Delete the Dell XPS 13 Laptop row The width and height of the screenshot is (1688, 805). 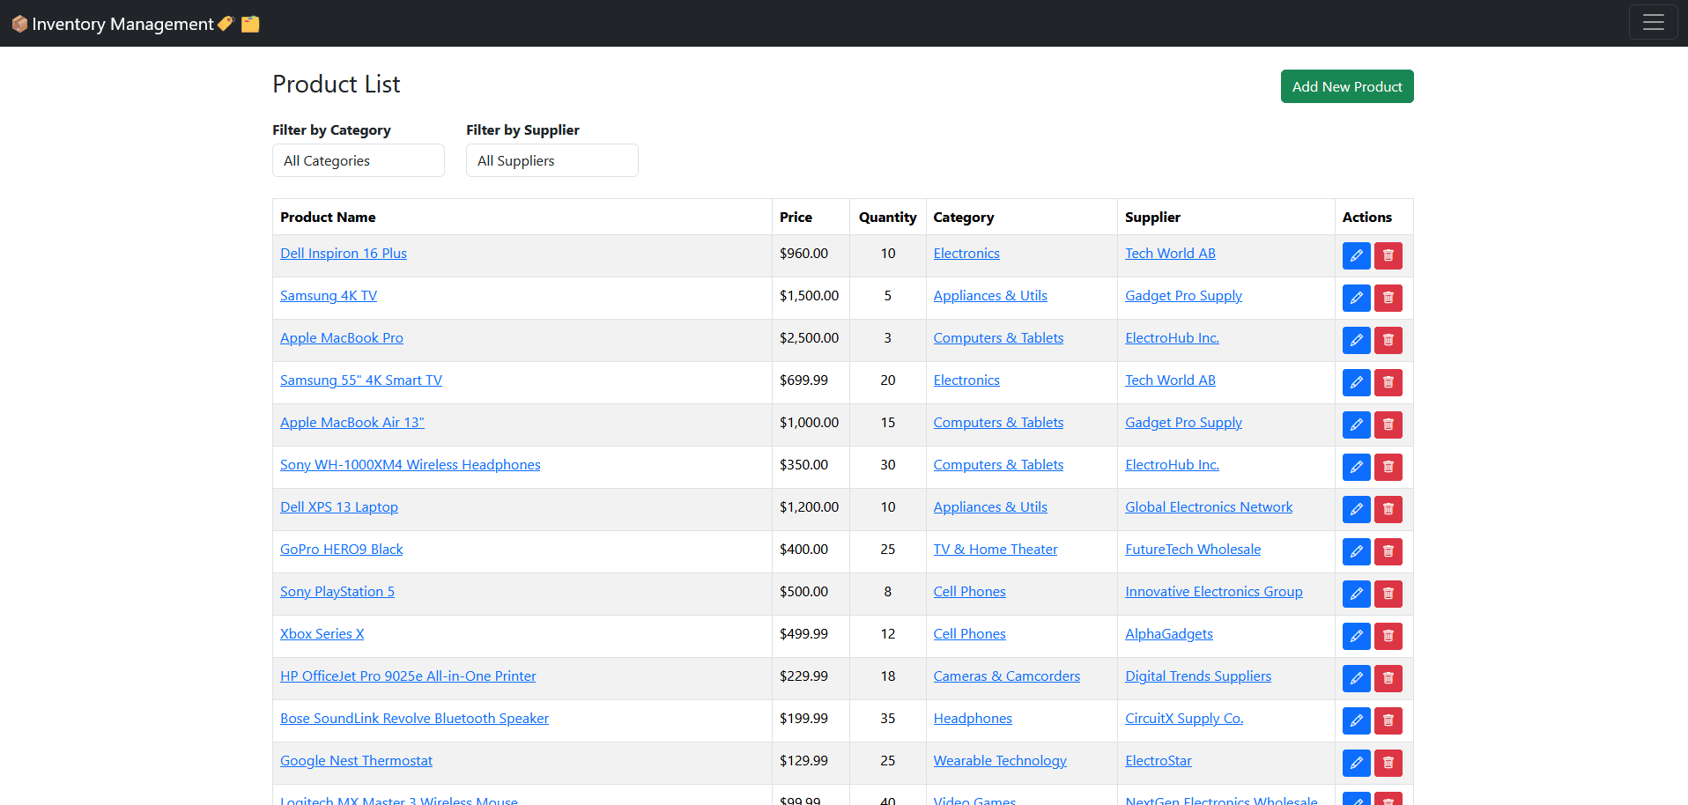coord(1388,509)
